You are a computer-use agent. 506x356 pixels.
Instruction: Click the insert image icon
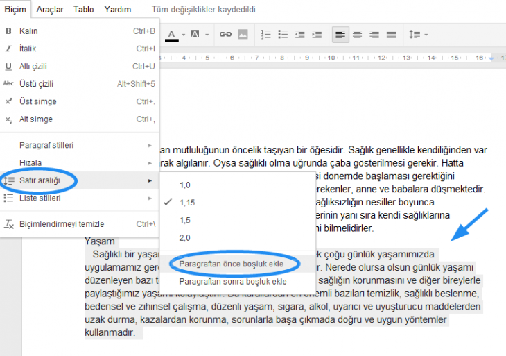pos(243,34)
